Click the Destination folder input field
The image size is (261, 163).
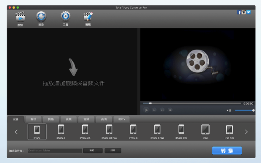[x=55, y=150]
